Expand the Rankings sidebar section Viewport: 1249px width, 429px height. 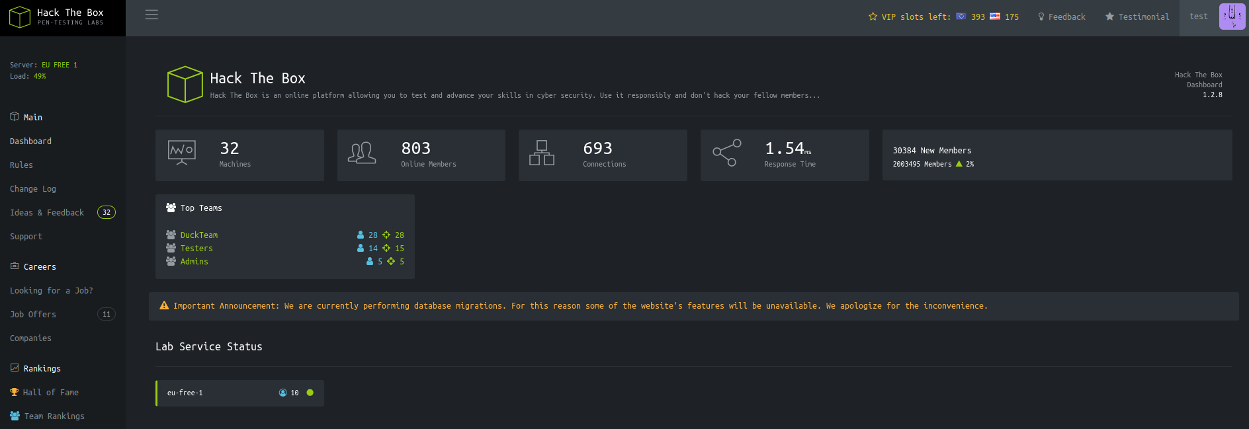(x=42, y=368)
